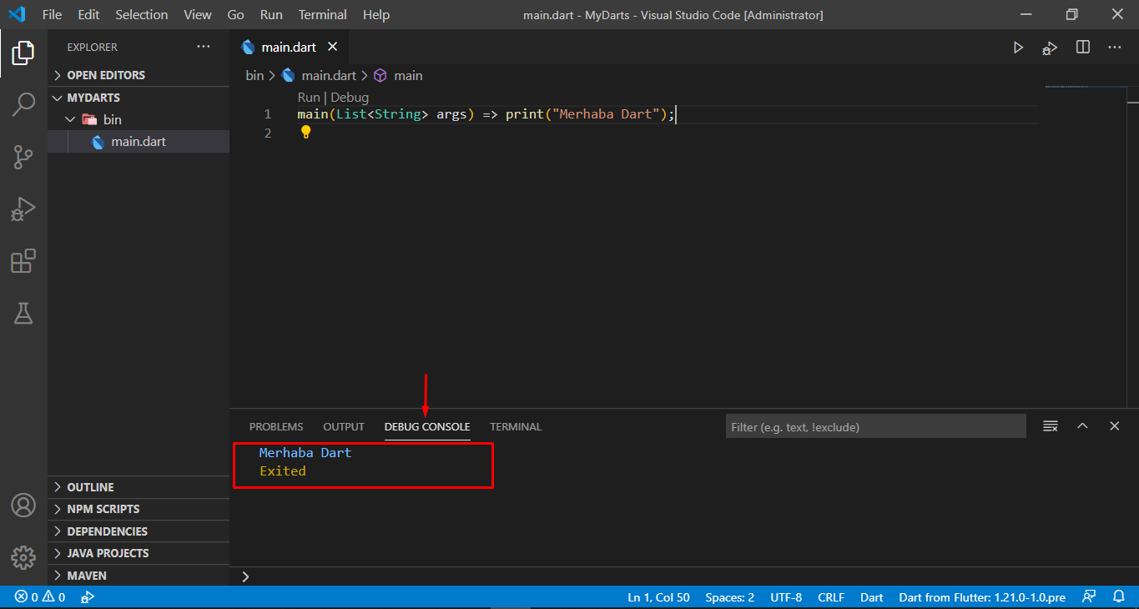Open the Search view in activity bar

23,104
